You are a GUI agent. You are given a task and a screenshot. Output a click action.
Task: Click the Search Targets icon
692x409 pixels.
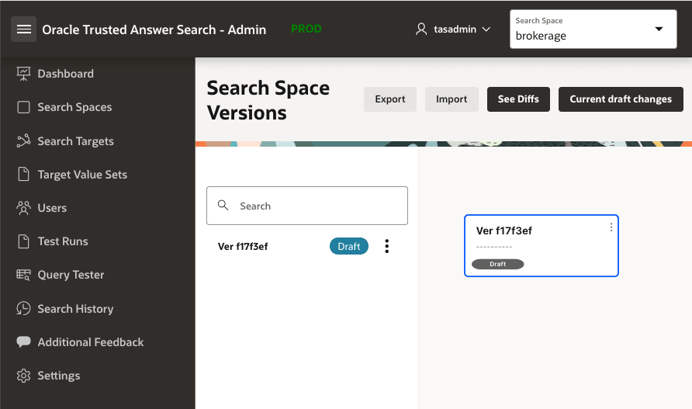(23, 141)
